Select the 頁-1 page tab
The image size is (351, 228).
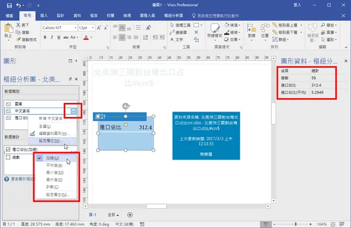[x=92, y=215]
